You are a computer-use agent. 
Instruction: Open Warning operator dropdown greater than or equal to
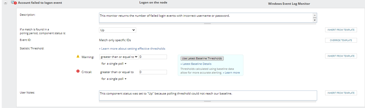[119, 57]
